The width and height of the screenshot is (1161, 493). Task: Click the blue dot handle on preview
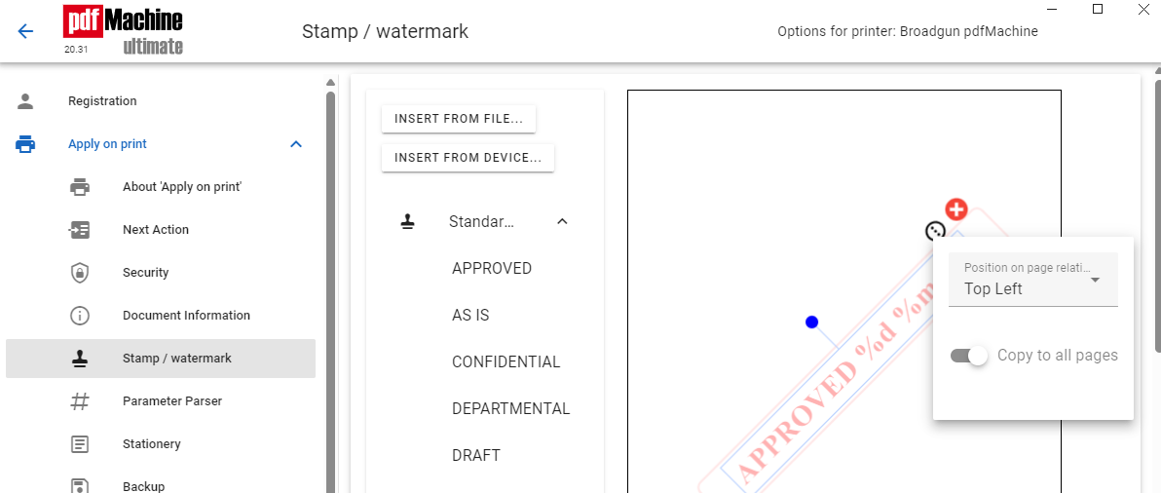click(x=812, y=322)
